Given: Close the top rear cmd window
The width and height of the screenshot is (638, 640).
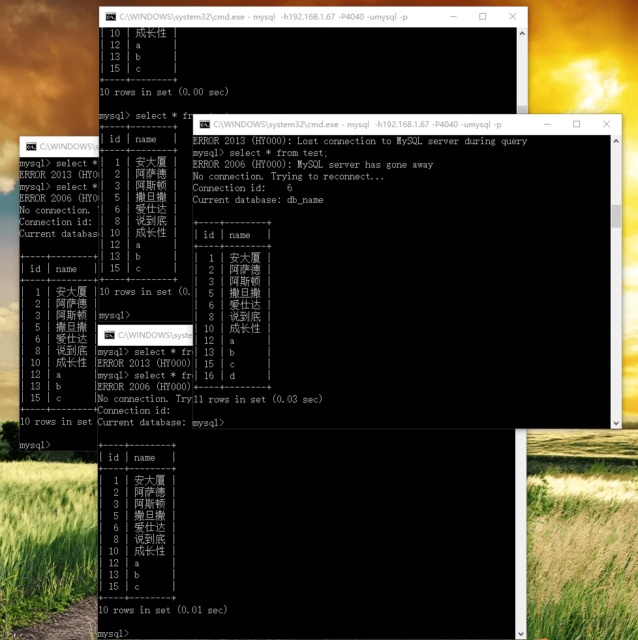Looking at the screenshot, I should point(513,17).
